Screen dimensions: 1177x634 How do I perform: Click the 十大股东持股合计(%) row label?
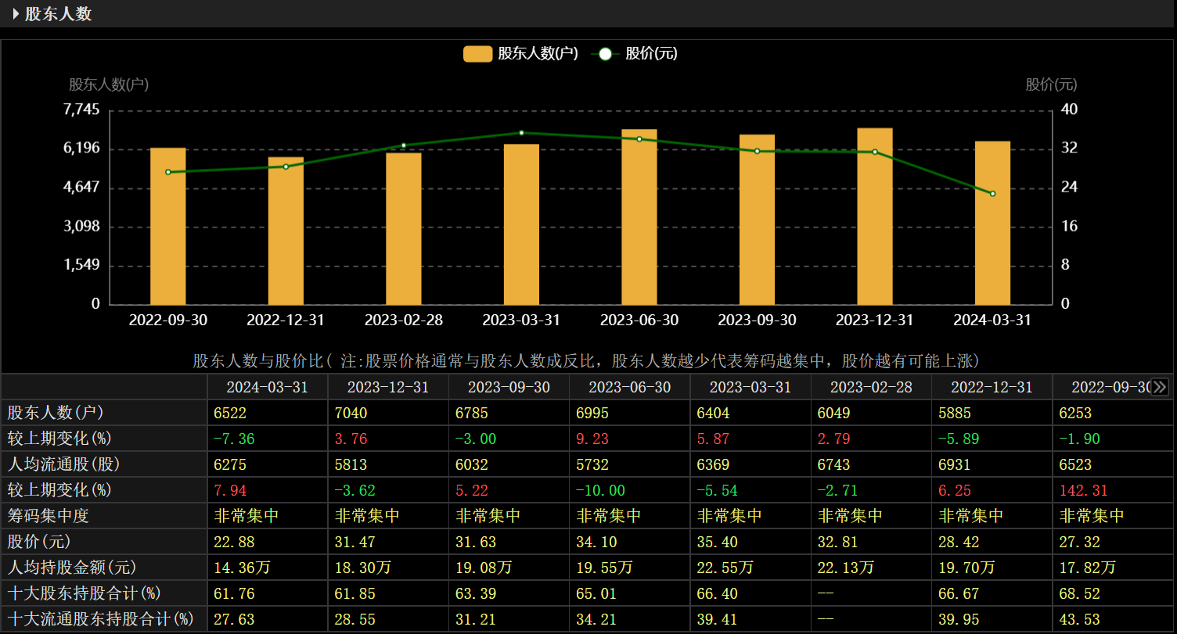[85, 593]
